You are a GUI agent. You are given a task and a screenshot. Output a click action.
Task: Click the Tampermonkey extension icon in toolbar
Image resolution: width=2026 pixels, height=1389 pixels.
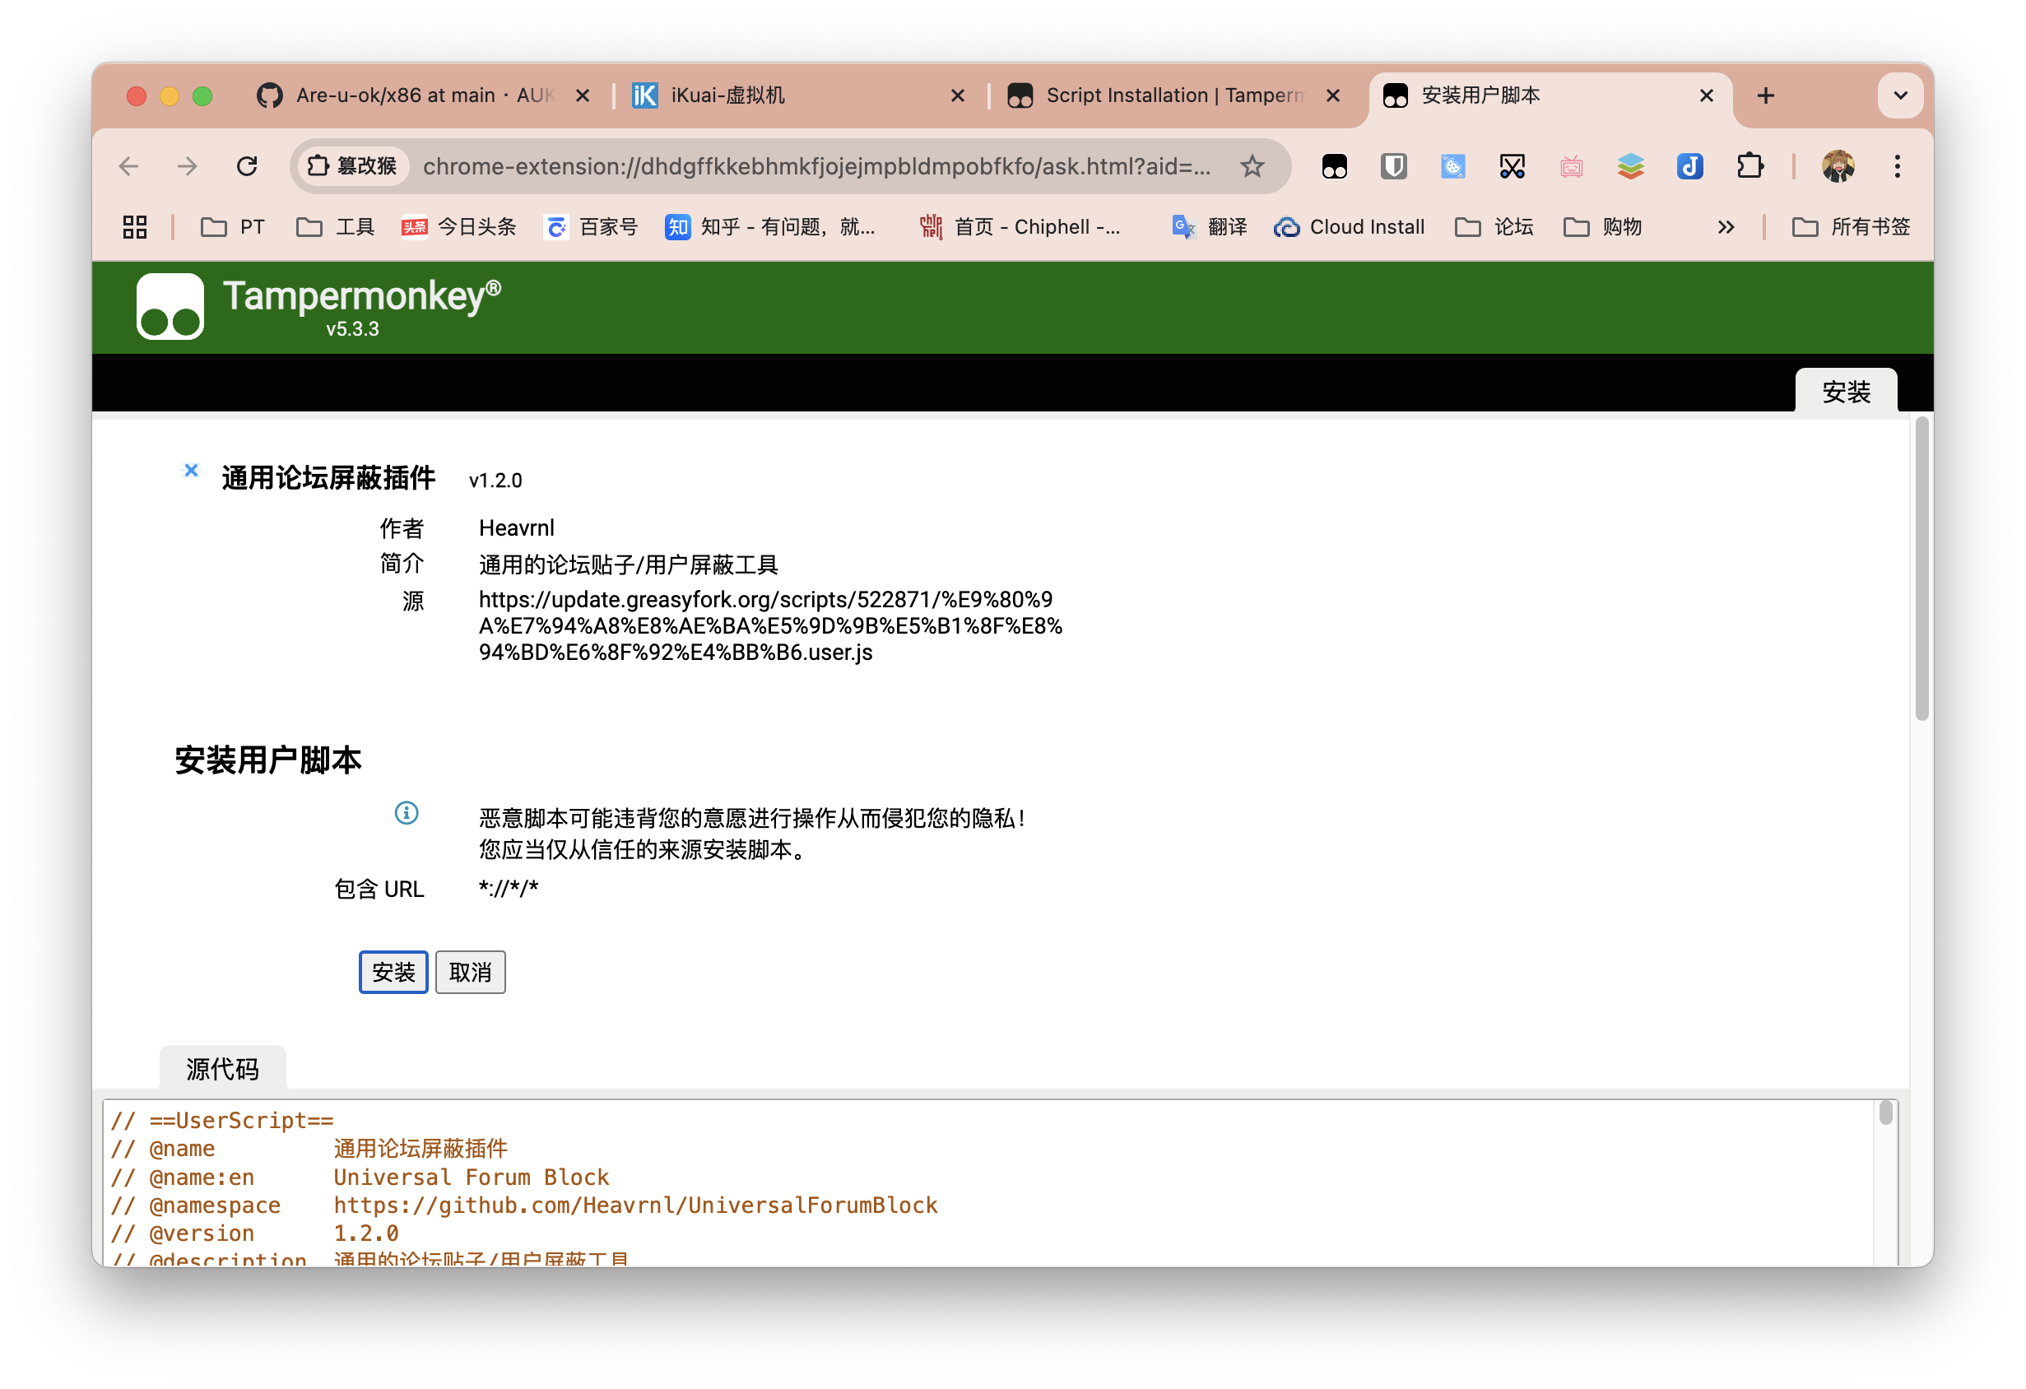[x=1334, y=165]
